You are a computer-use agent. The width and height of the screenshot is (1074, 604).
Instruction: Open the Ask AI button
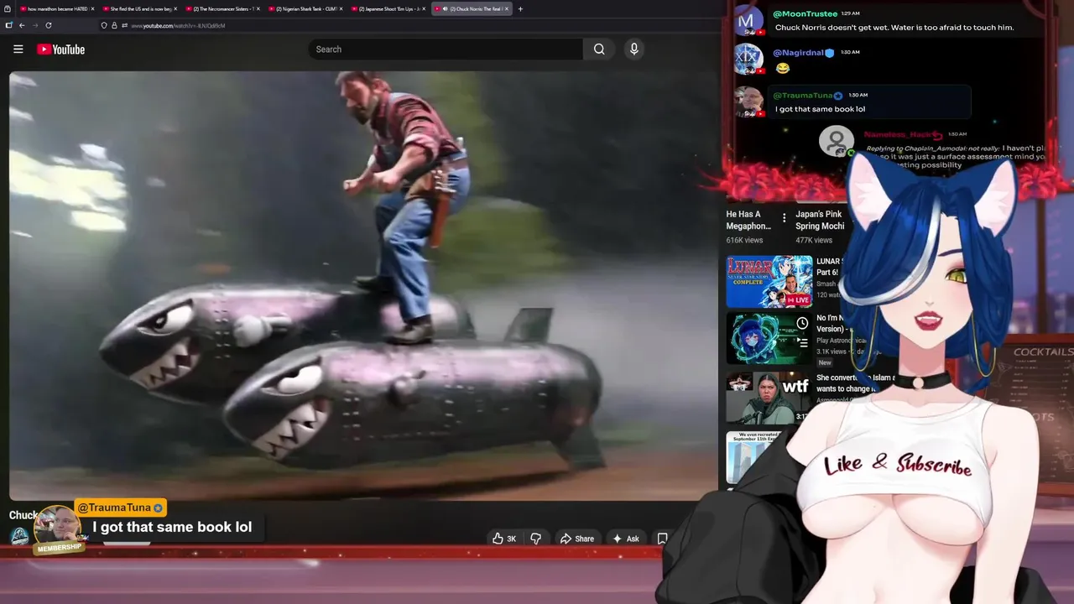(626, 539)
